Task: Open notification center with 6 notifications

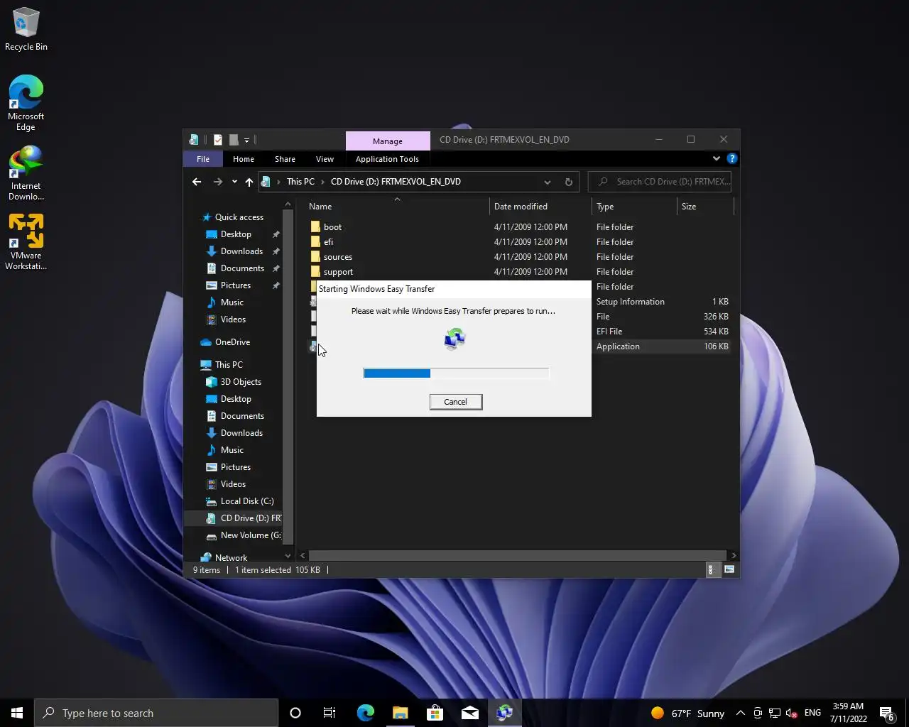Action: 886,713
